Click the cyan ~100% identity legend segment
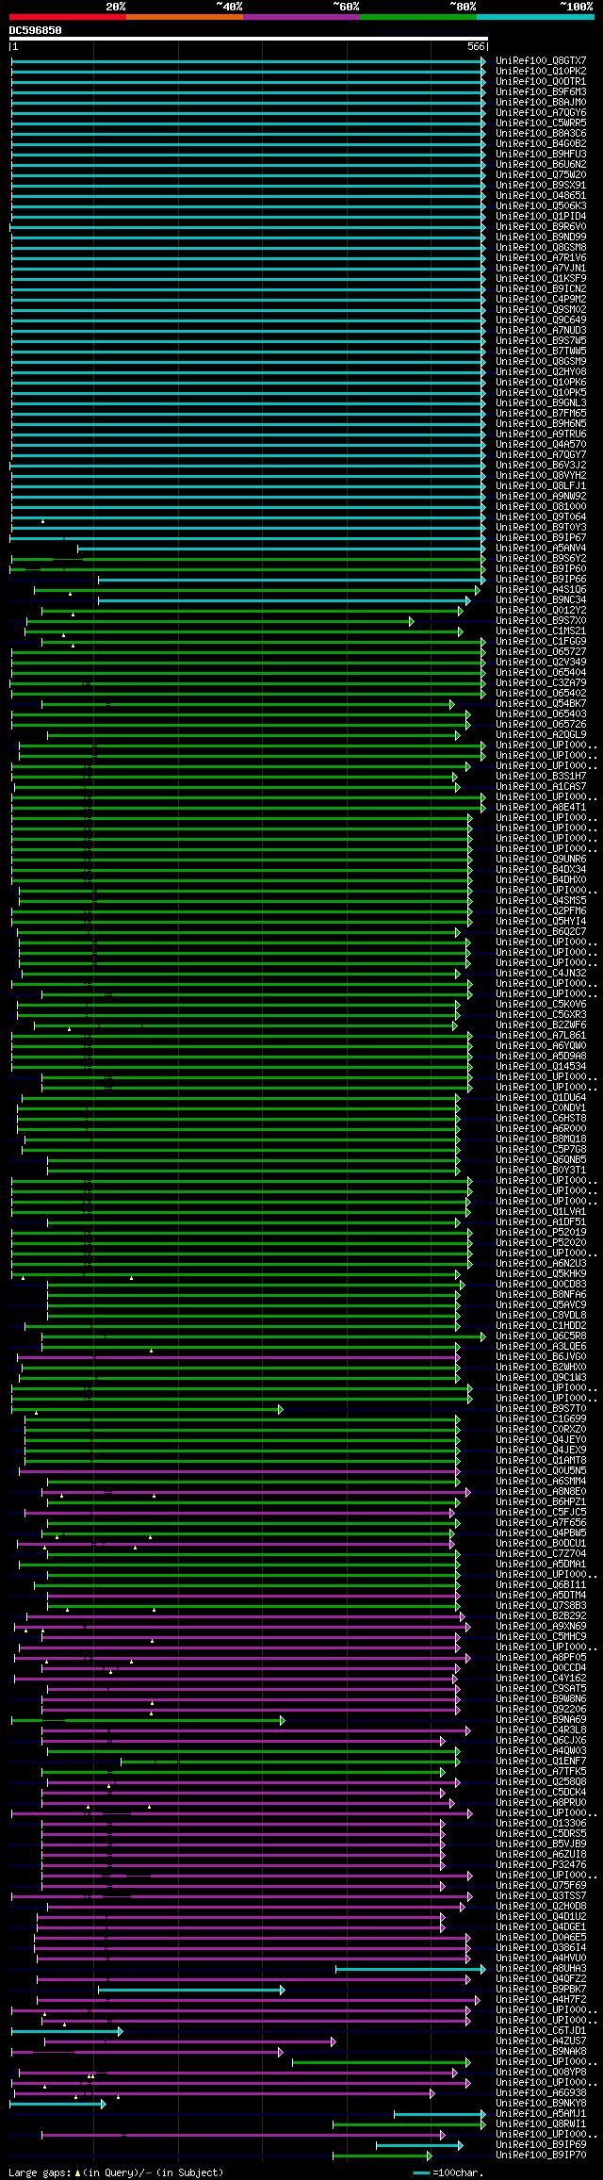Viewport: 603px width, 2180px height. (x=535, y=17)
